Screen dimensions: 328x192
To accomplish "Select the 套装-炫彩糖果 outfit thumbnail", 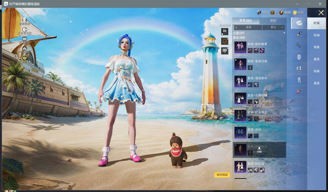I will point(240,47).
